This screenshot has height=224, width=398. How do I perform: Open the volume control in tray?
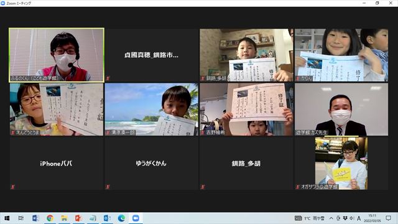pos(352,218)
